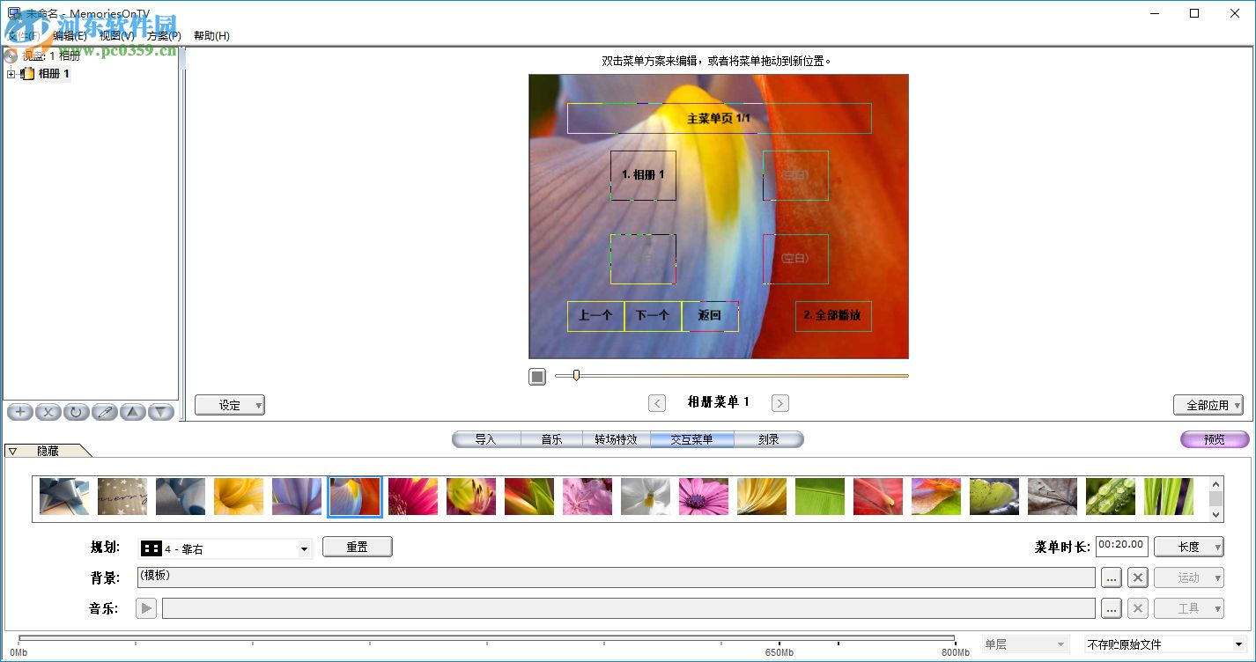Open the 运动 dropdown
1256x662 pixels.
coord(1189,577)
